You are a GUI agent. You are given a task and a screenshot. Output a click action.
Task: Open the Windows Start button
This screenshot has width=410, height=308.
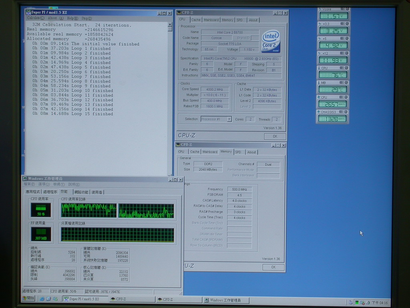[x=28, y=298]
